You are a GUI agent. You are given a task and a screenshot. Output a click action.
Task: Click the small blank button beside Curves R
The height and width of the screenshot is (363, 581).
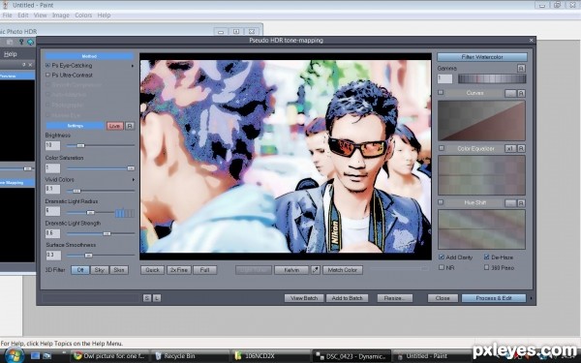510,93
